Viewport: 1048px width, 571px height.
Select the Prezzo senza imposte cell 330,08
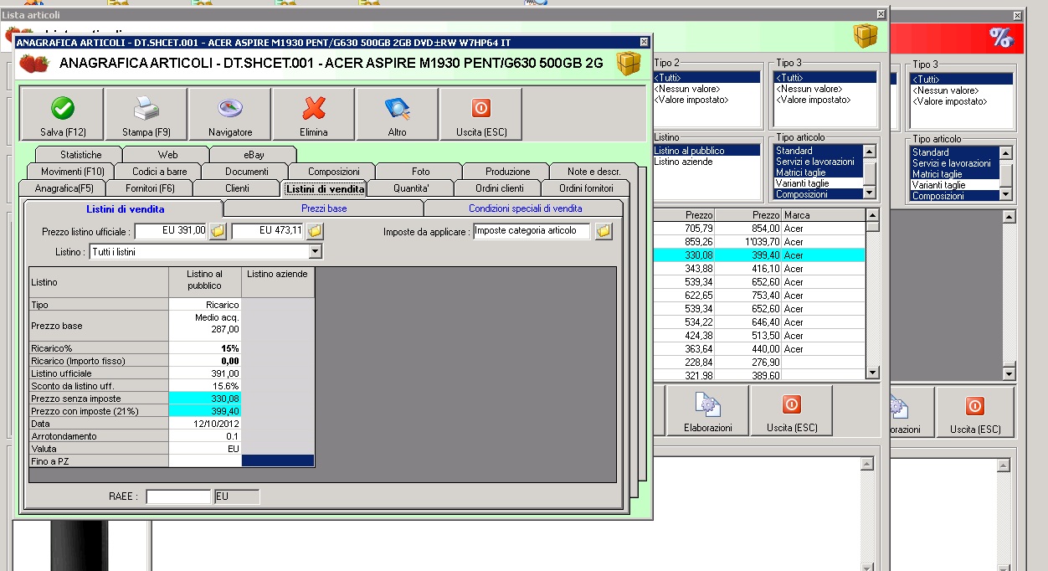point(205,399)
